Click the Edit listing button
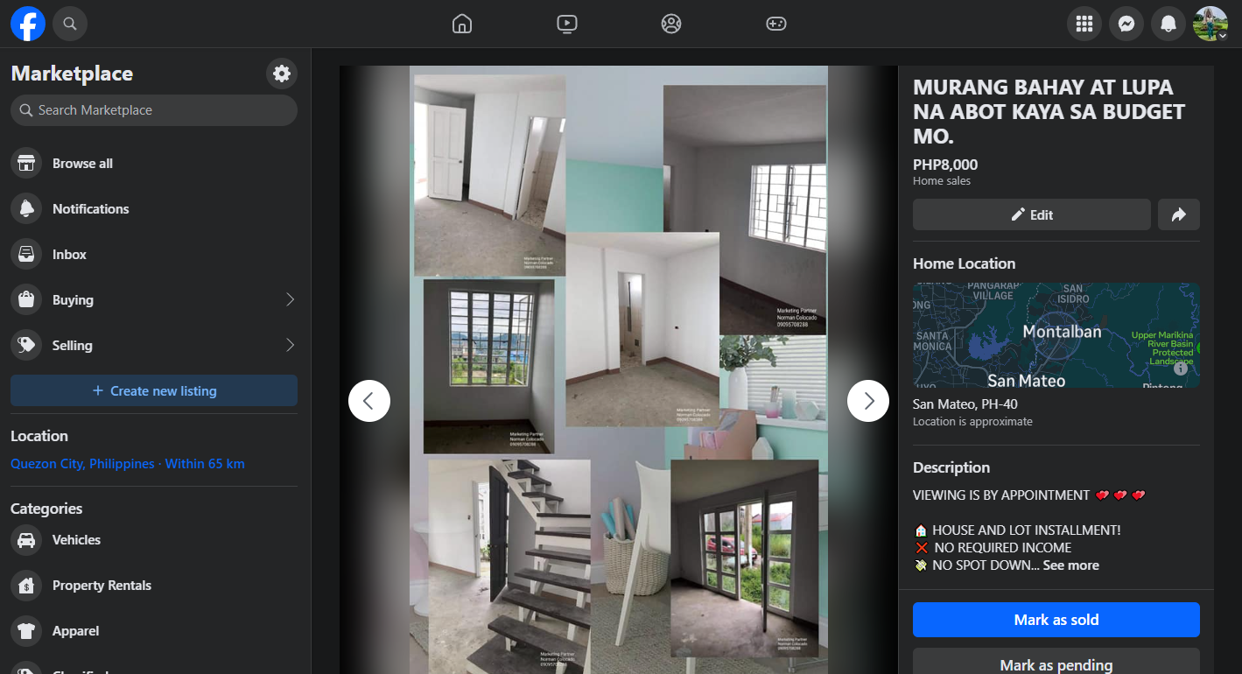The image size is (1242, 674). [x=1032, y=214]
